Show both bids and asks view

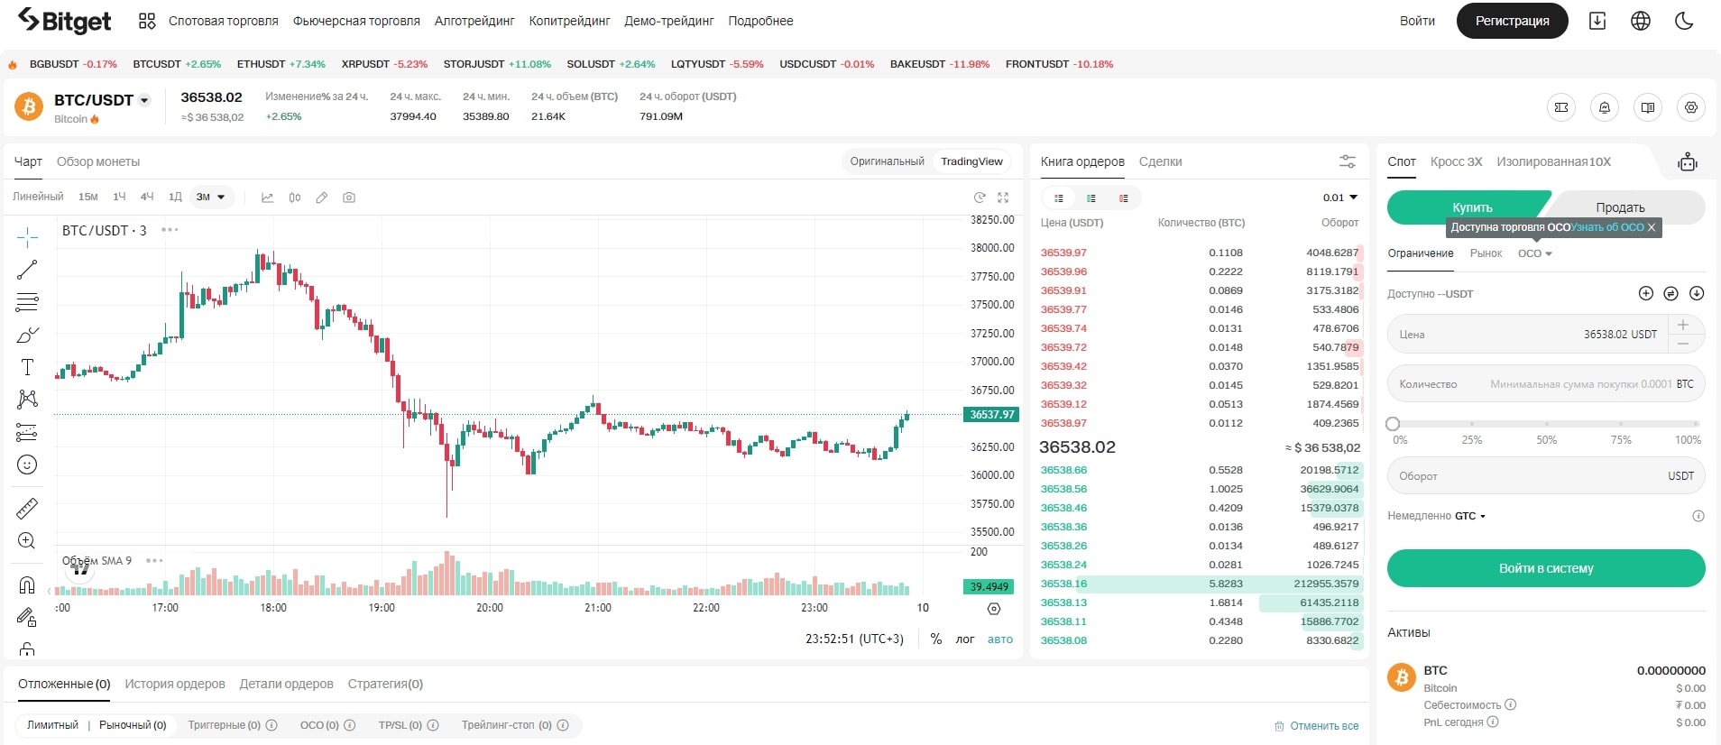1059,198
